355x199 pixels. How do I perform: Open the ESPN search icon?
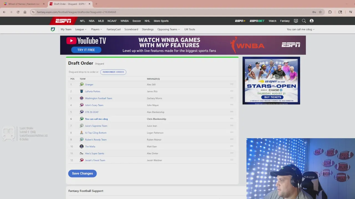click(304, 21)
